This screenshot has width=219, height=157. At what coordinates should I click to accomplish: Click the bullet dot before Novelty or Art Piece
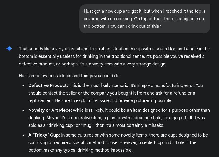23,110
